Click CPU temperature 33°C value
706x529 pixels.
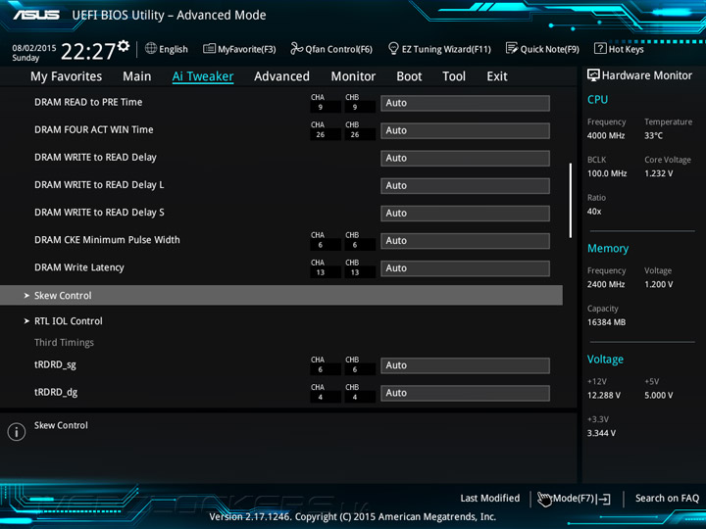[x=653, y=135]
